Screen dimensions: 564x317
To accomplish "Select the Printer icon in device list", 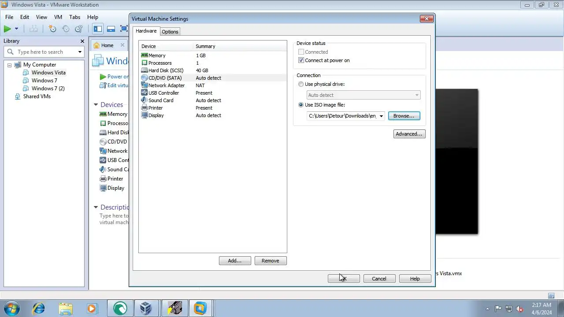I will (x=145, y=108).
